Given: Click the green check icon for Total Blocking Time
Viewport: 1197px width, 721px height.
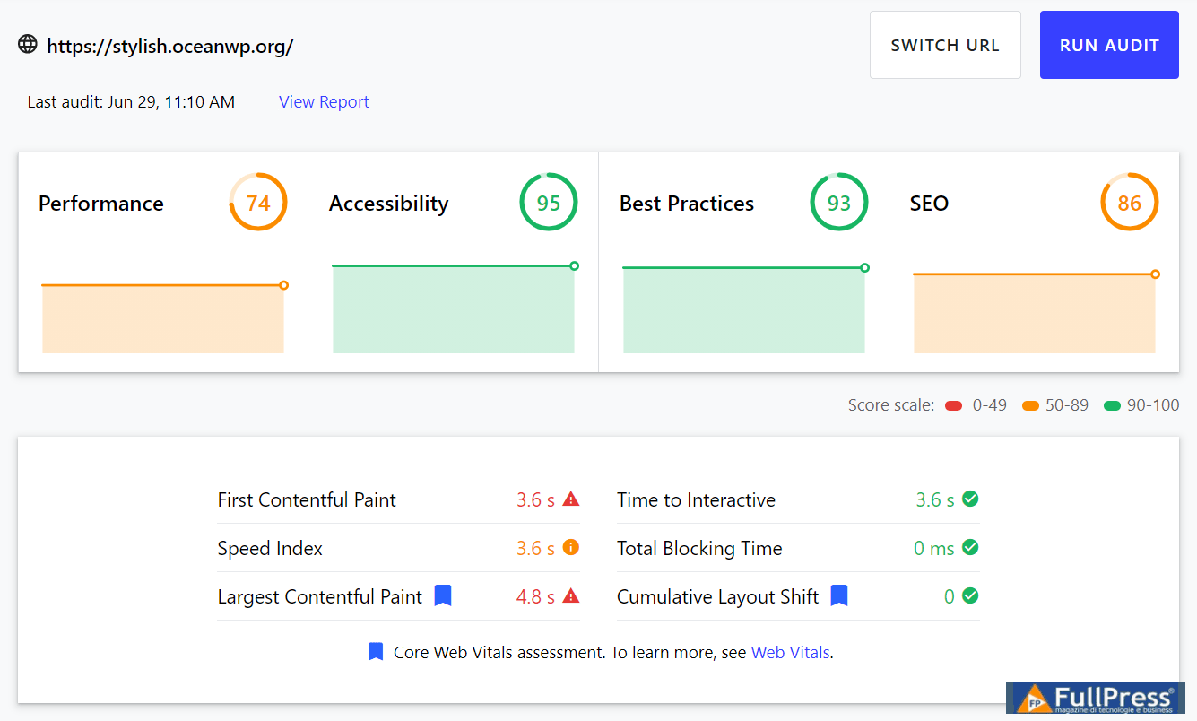Looking at the screenshot, I should (x=970, y=547).
